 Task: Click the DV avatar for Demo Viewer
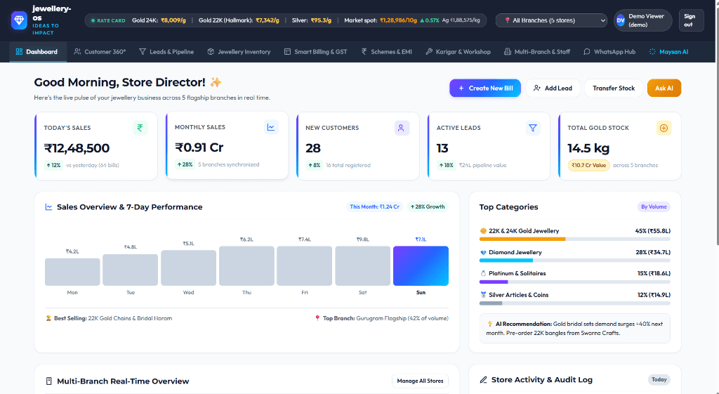coord(621,20)
